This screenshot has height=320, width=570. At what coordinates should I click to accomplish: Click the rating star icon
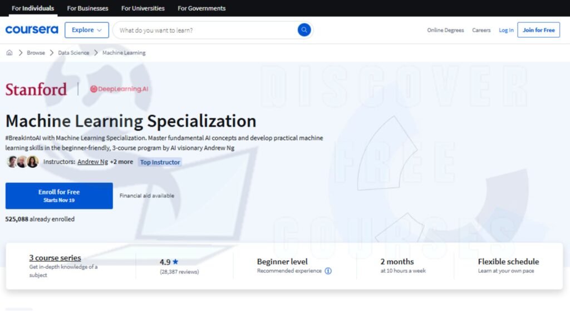click(175, 262)
